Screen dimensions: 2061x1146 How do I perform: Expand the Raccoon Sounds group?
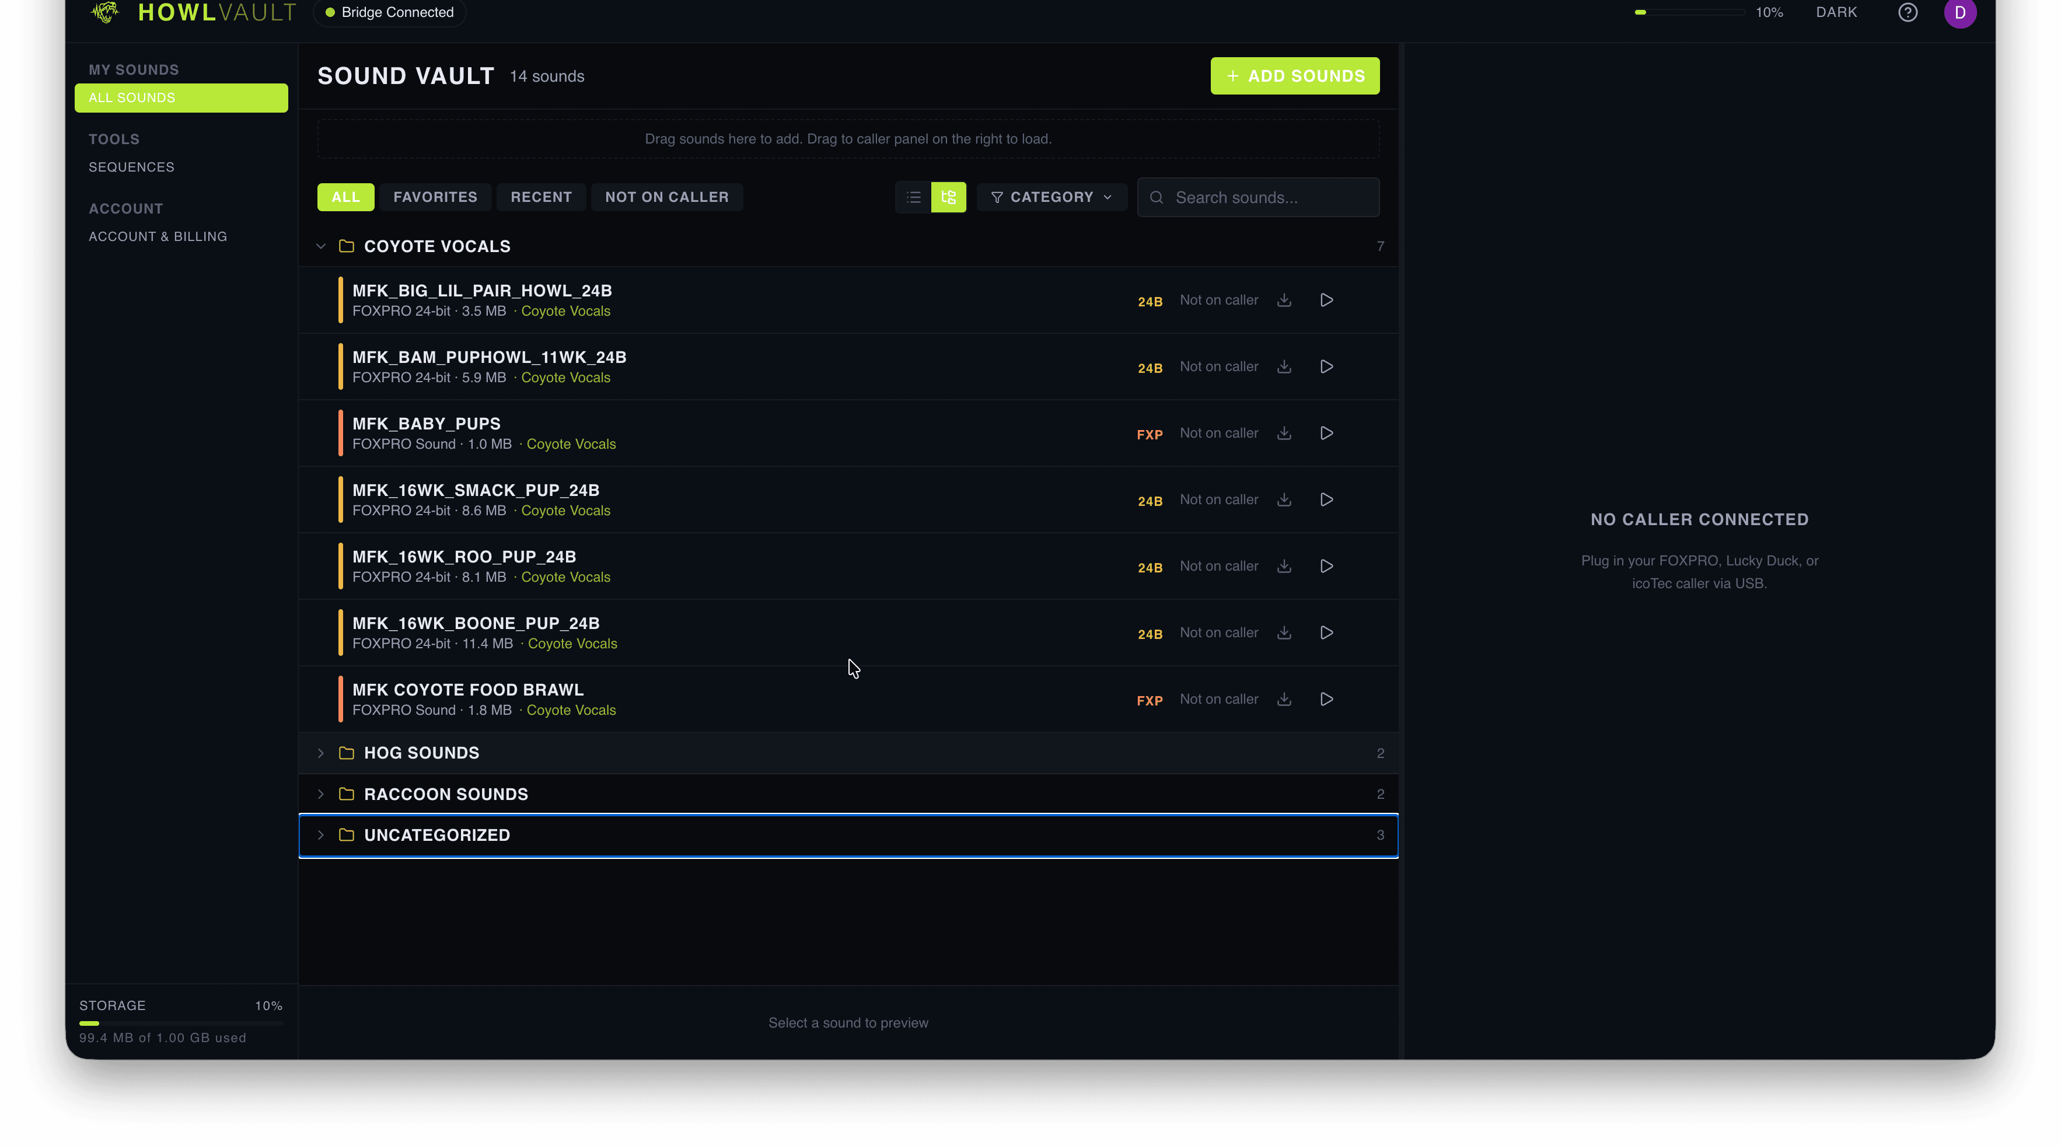tap(321, 793)
